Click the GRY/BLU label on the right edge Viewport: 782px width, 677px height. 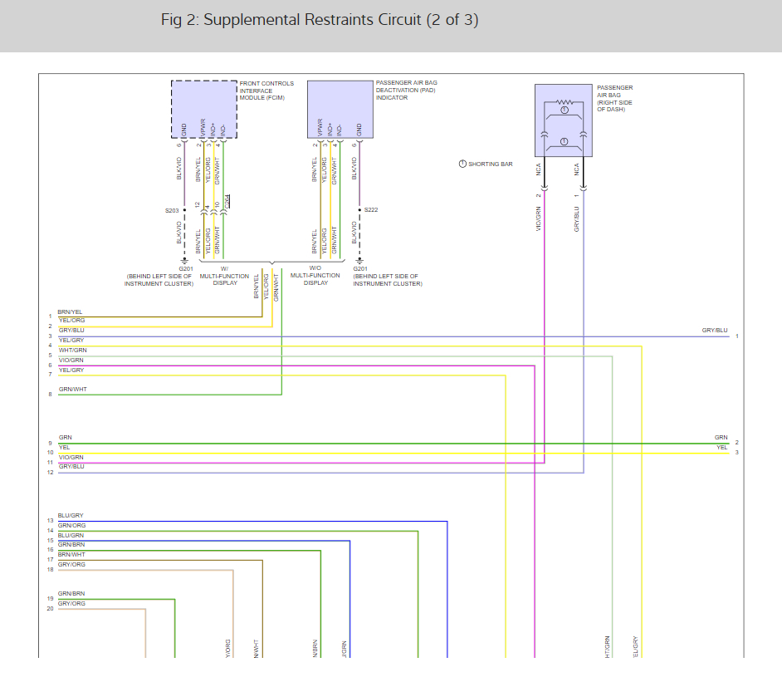(715, 331)
